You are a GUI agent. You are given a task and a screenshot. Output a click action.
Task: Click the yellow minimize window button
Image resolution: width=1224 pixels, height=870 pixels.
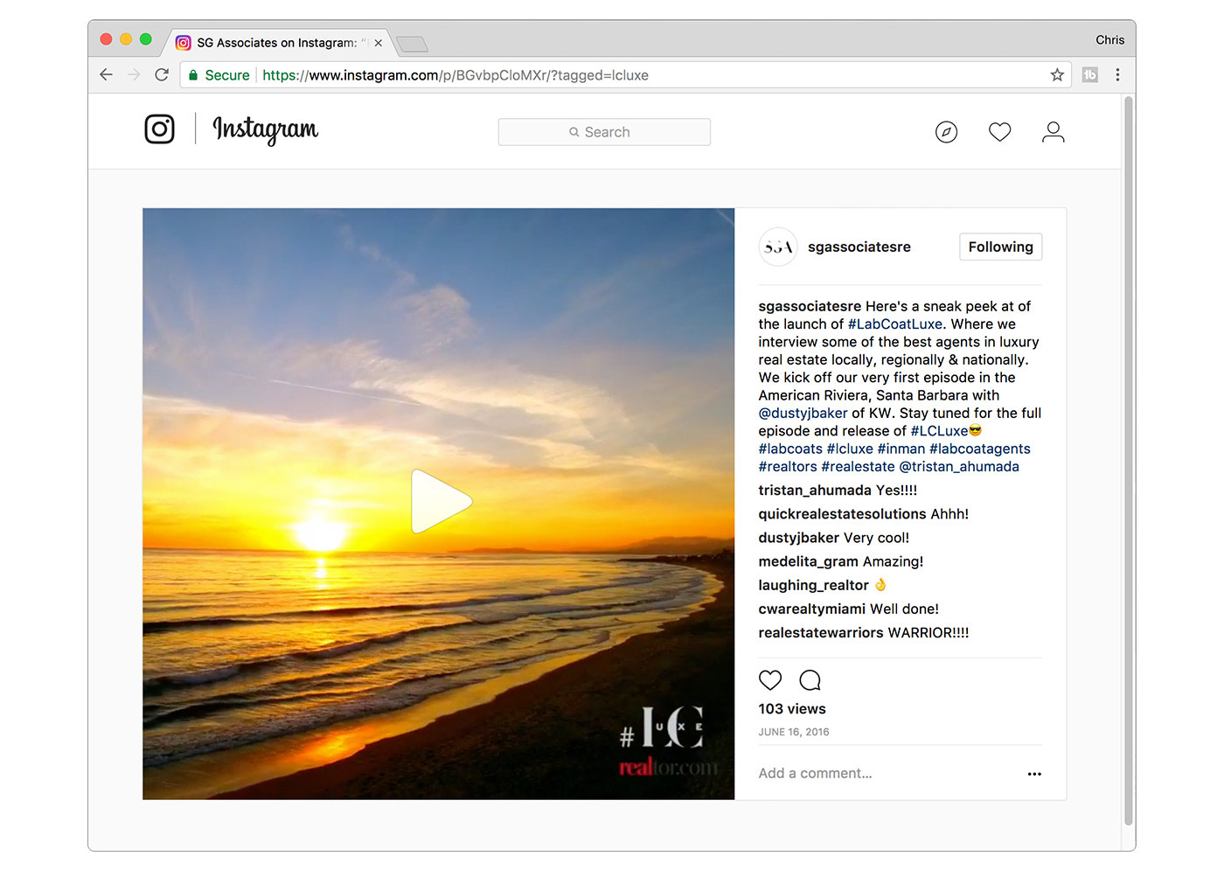(126, 39)
